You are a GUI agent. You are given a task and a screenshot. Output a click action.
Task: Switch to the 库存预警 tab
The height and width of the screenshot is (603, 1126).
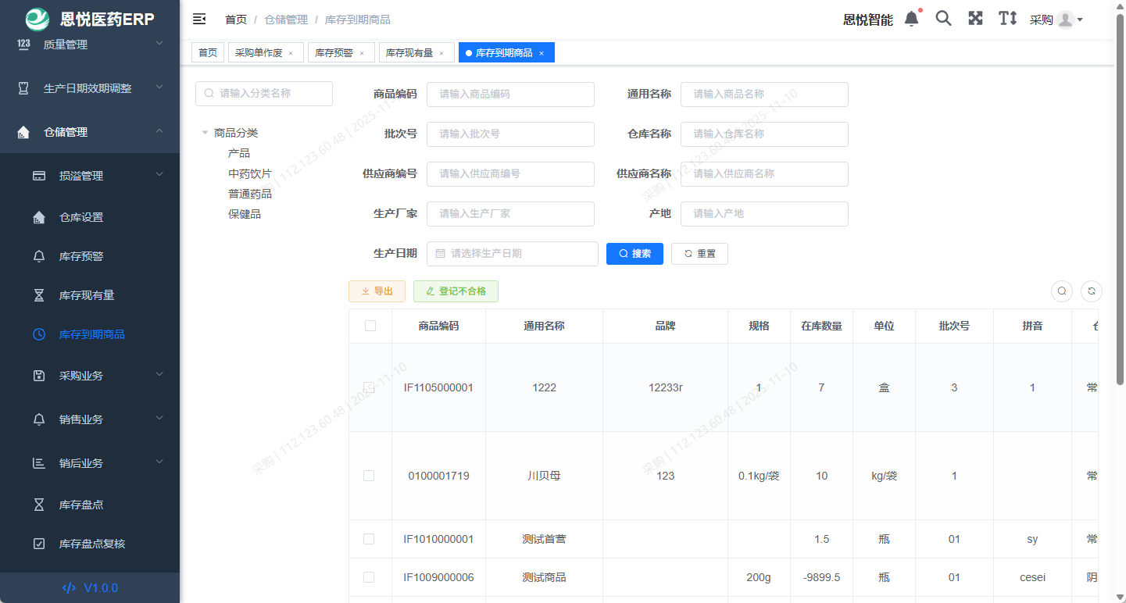(x=334, y=52)
